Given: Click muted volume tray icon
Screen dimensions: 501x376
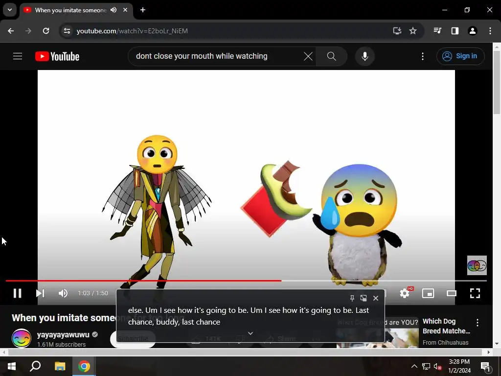Looking at the screenshot, I should 438,366.
